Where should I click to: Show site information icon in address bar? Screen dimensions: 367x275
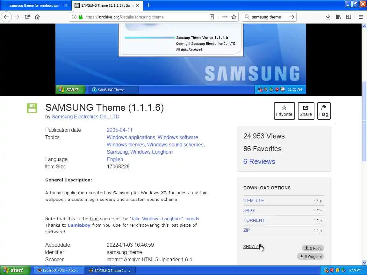tap(74, 17)
